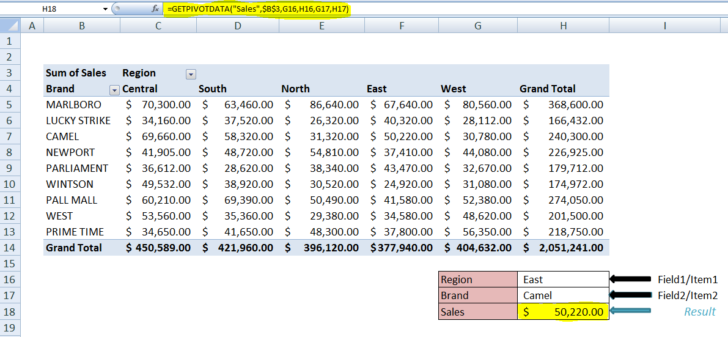728x337 pixels.
Task: Click the cell with 377,940.00
Action: (x=401, y=248)
